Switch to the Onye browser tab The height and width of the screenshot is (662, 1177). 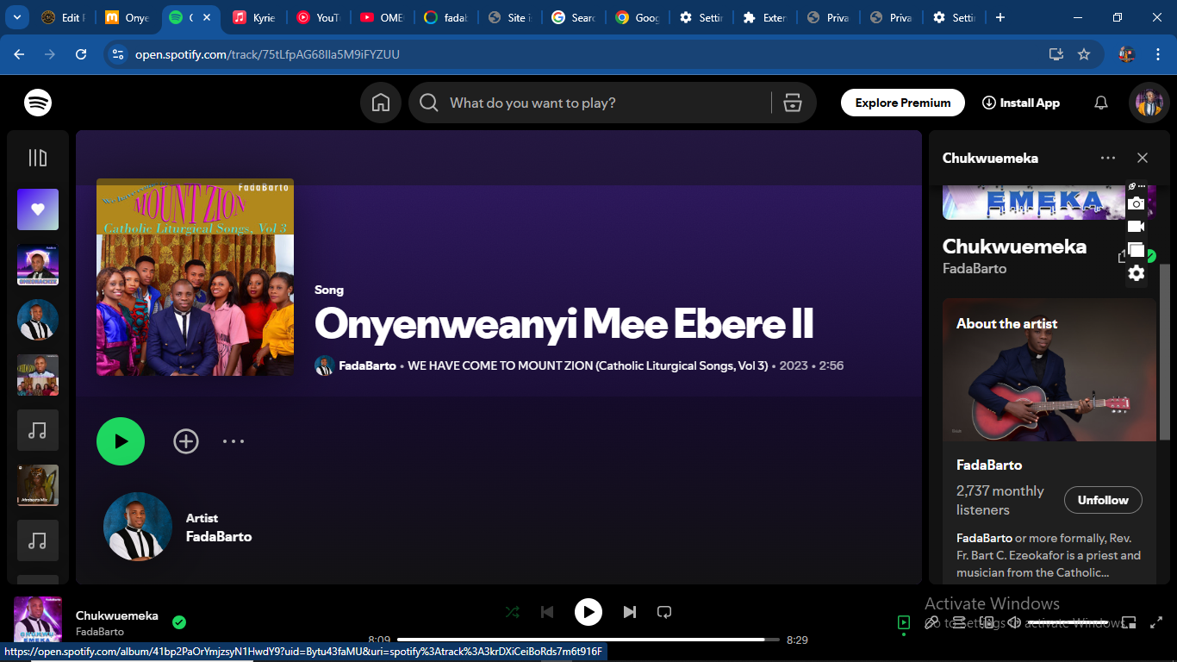pyautogui.click(x=128, y=17)
